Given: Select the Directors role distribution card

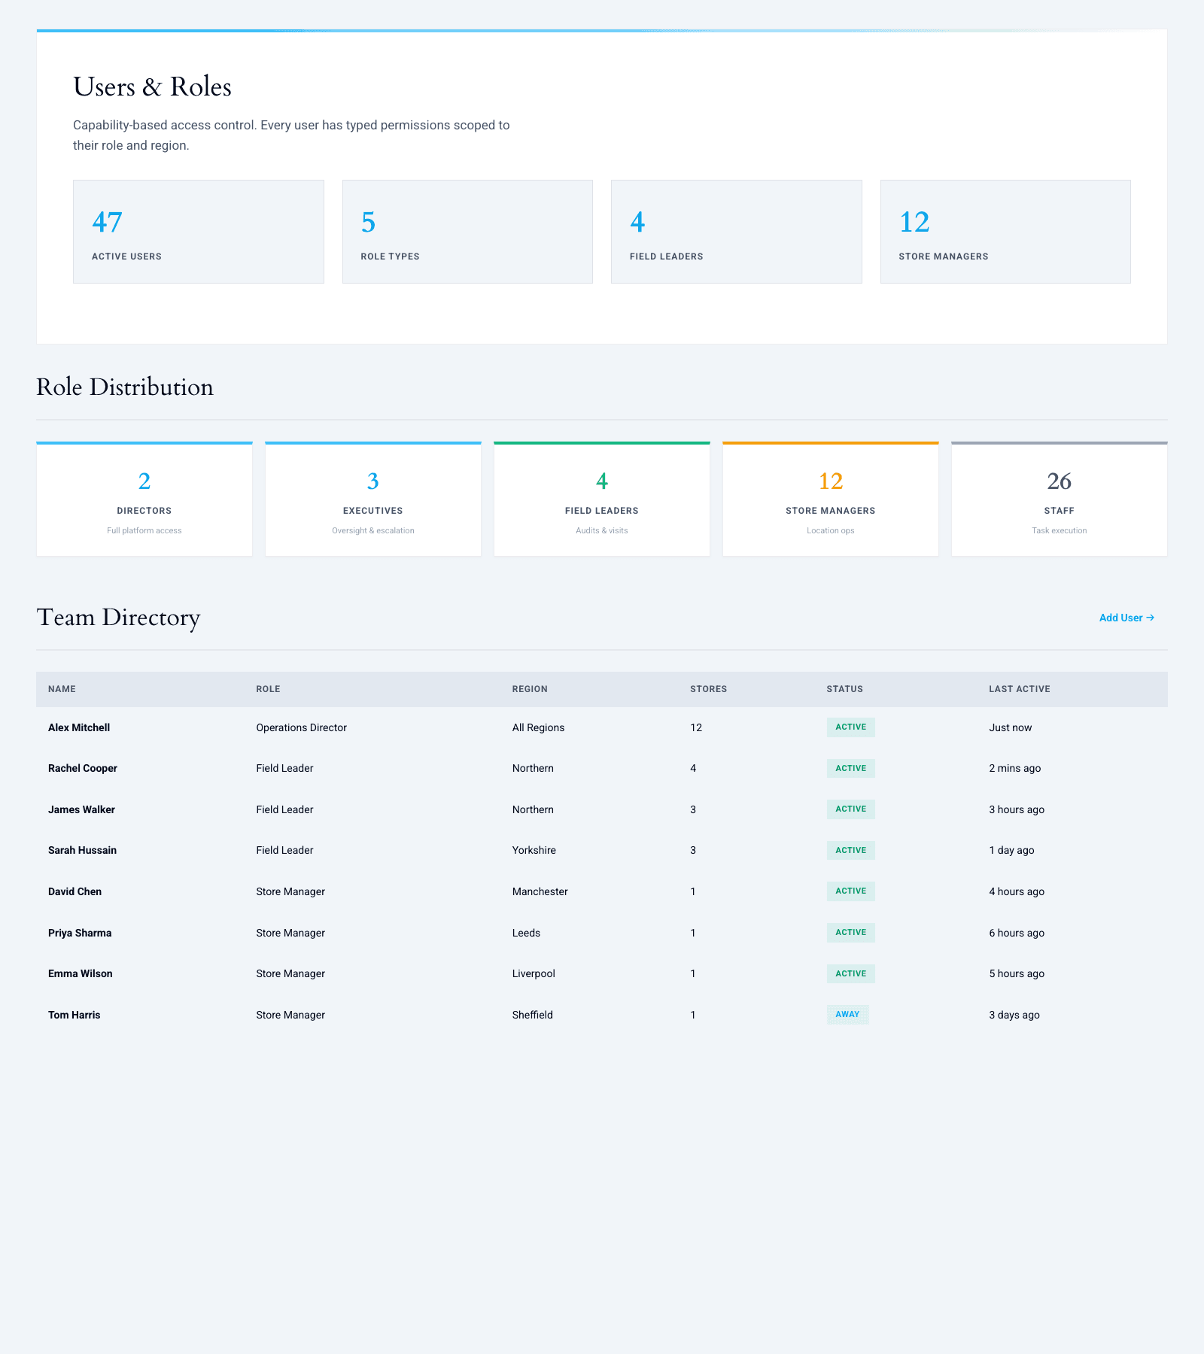Looking at the screenshot, I should pos(144,500).
